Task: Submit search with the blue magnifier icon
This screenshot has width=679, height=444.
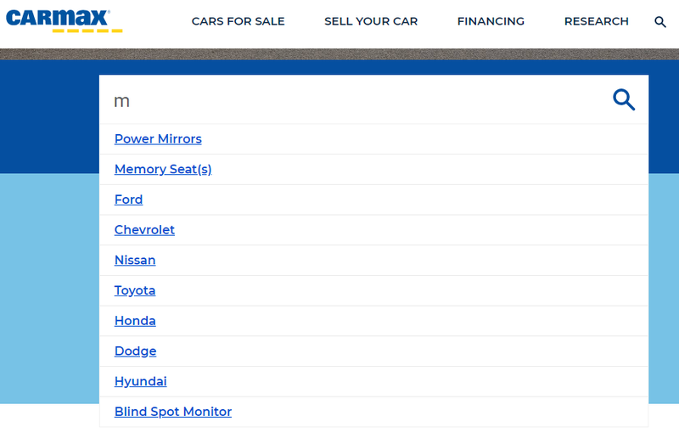Action: click(624, 100)
